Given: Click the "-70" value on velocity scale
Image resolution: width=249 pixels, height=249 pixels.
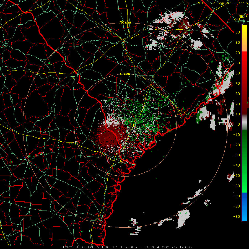Looking at the screenshot, I should (x=237, y=196).
